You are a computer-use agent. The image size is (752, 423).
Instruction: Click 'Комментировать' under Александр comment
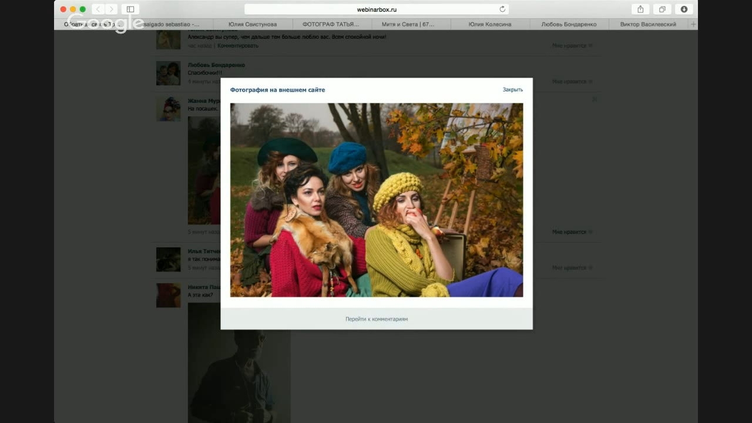pos(238,46)
